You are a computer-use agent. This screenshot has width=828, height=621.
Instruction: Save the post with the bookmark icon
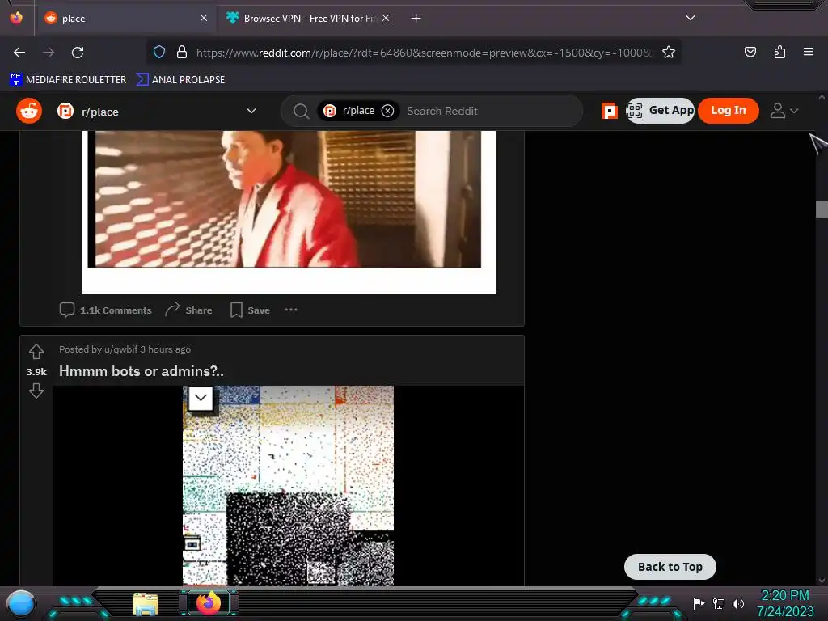[251, 310]
